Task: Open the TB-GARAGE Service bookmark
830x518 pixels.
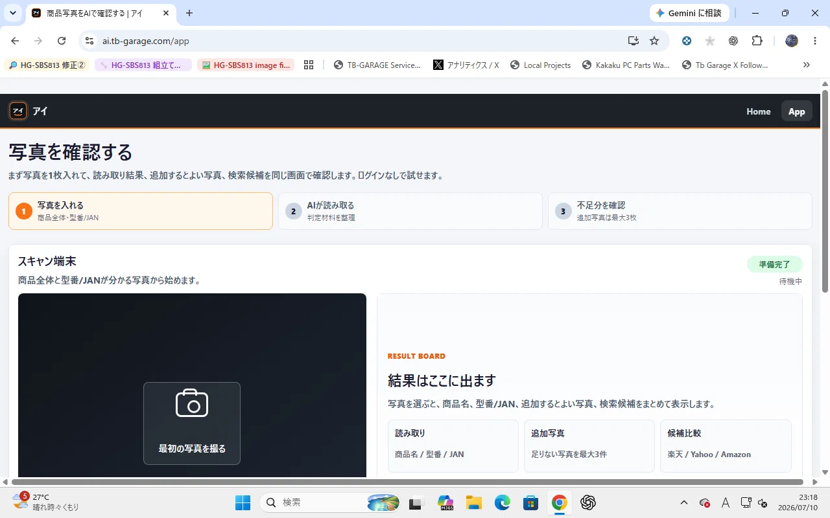Action: click(x=377, y=65)
